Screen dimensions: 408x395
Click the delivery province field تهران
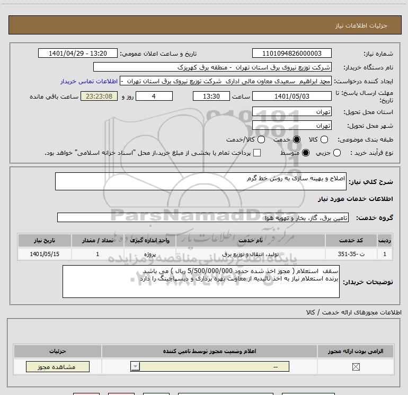click(291, 112)
